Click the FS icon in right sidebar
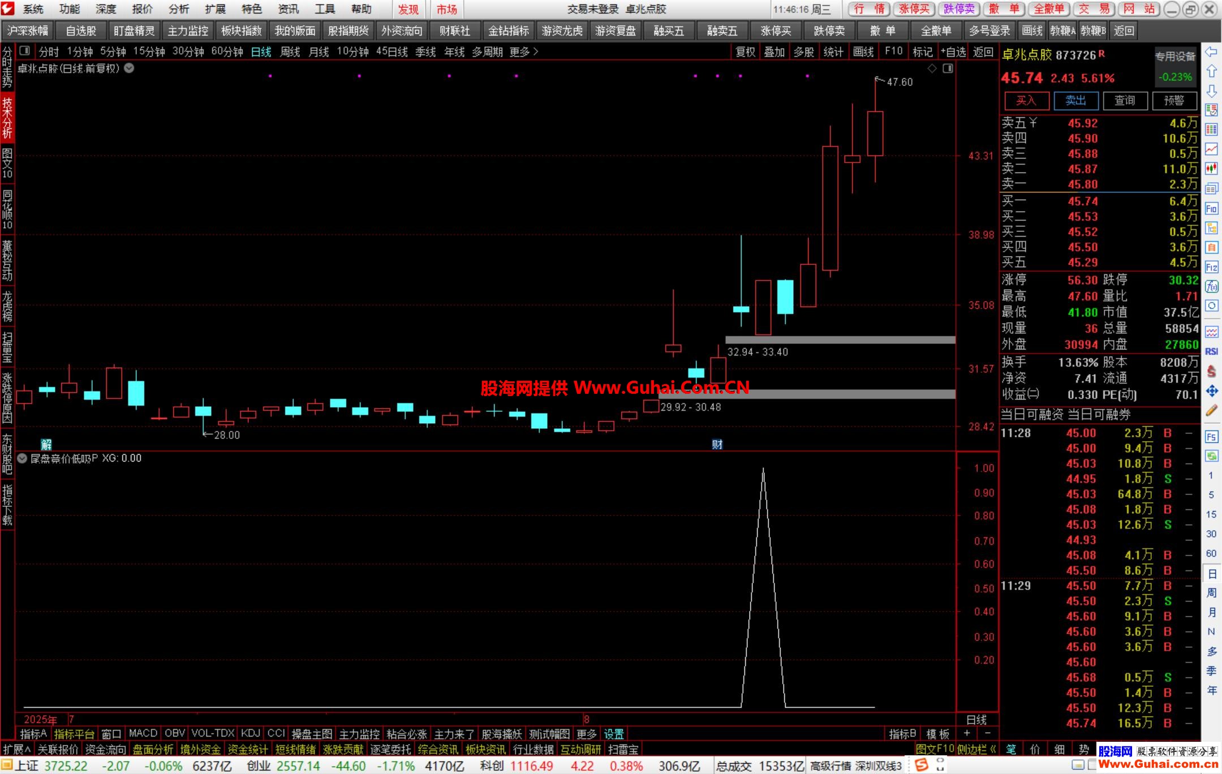 pyautogui.click(x=1211, y=436)
